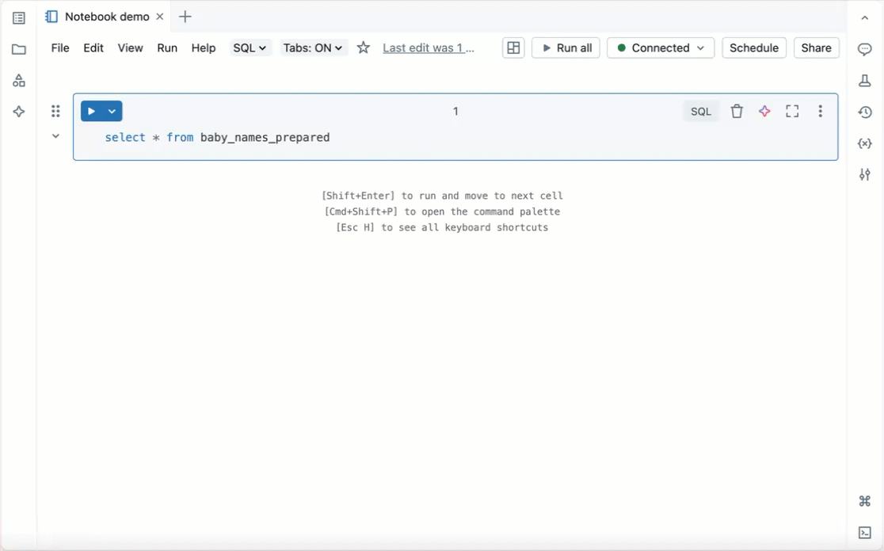Expand the cell to fullscreen
The image size is (884, 551).
pyautogui.click(x=792, y=111)
